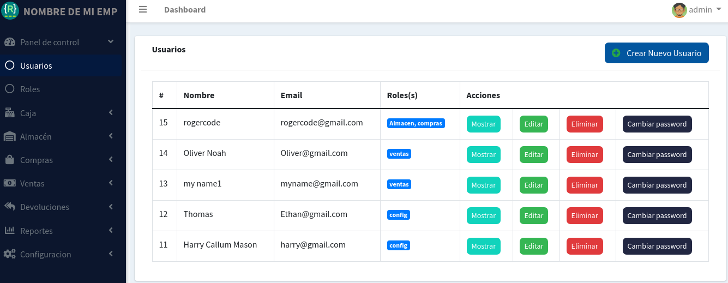Open Caja cash register icon menu
Image resolution: width=728 pixels, height=283 pixels.
point(9,113)
